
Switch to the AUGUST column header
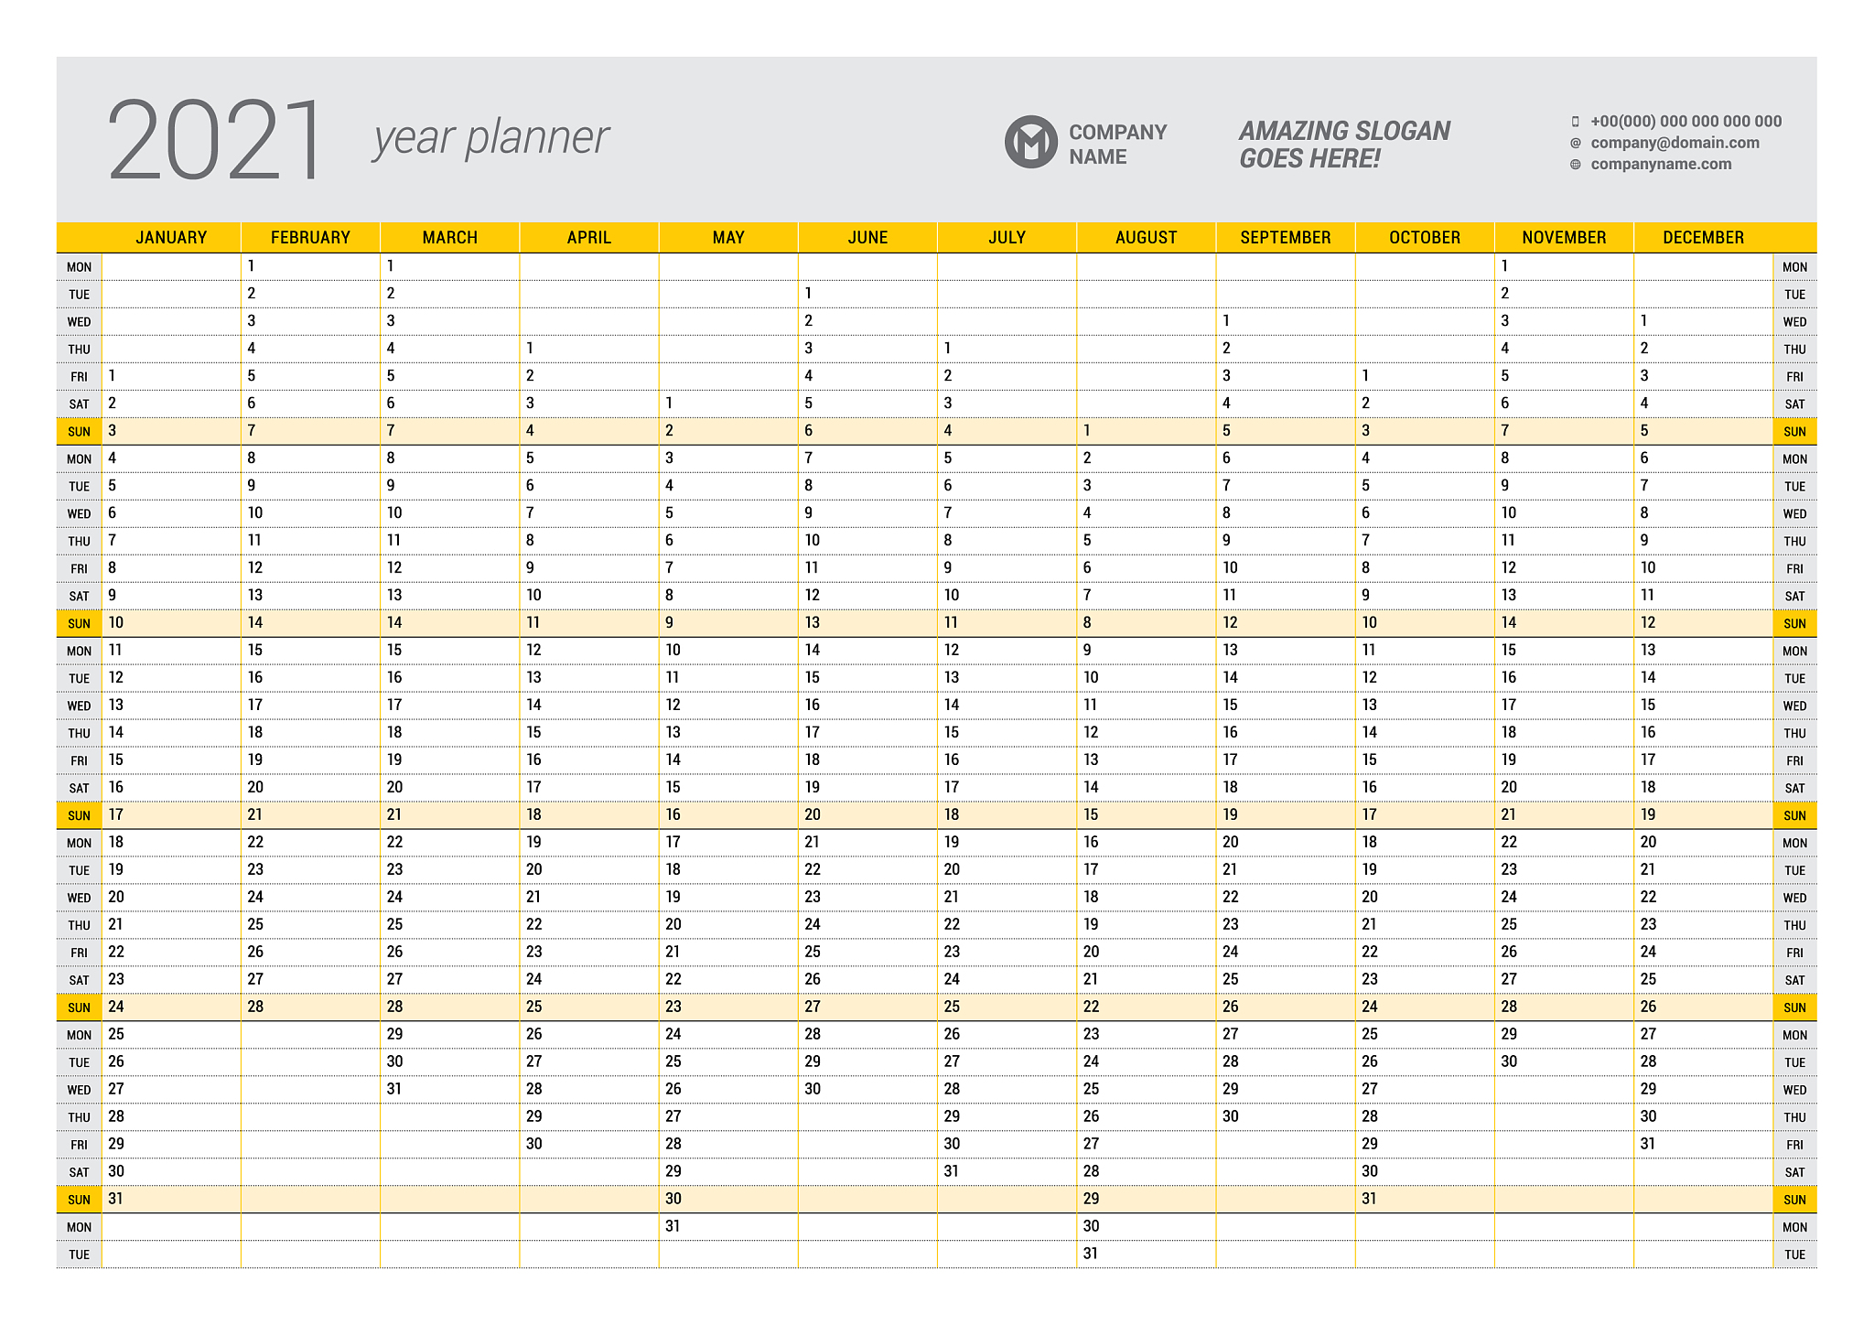tap(1146, 238)
